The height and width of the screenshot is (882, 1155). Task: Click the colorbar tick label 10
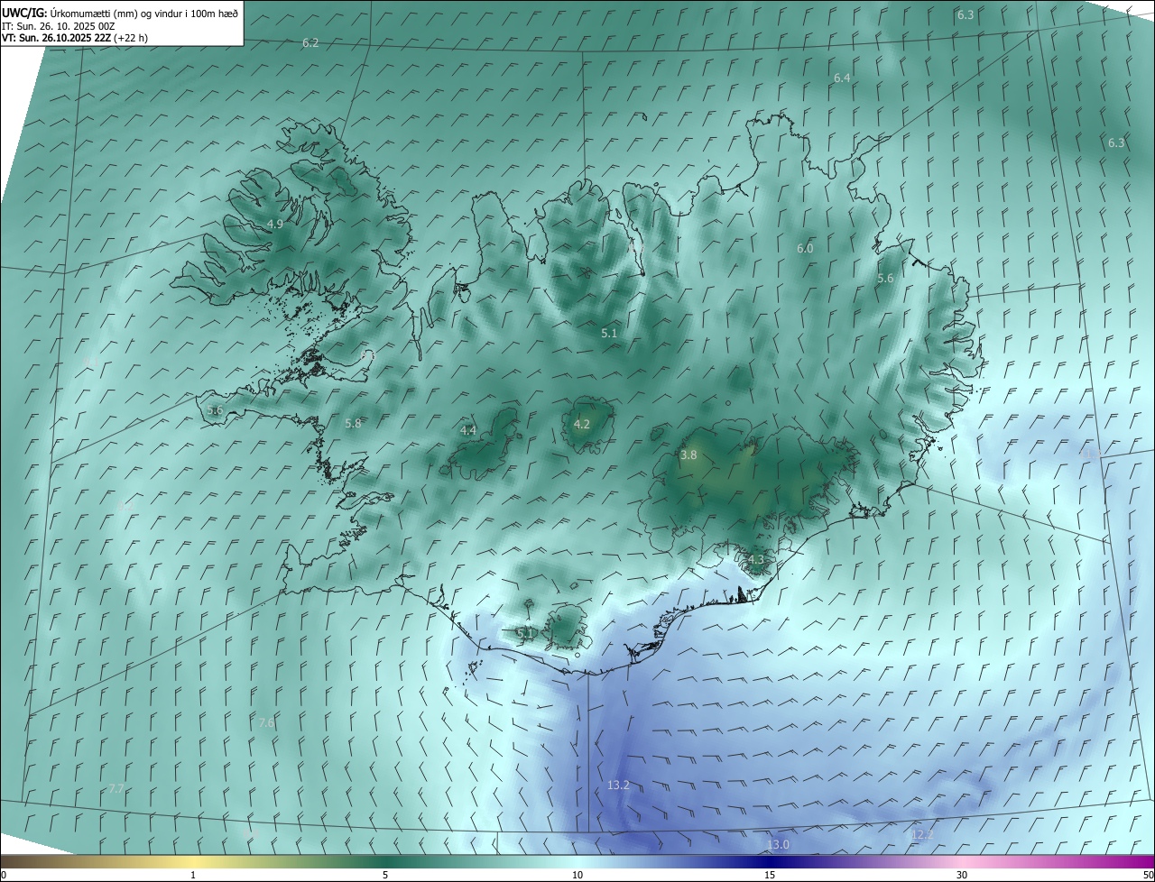click(x=577, y=875)
